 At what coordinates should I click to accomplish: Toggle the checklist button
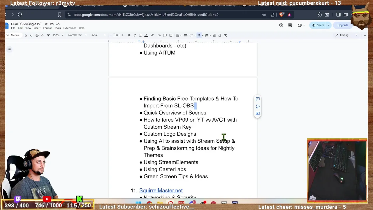pyautogui.click(x=191, y=35)
